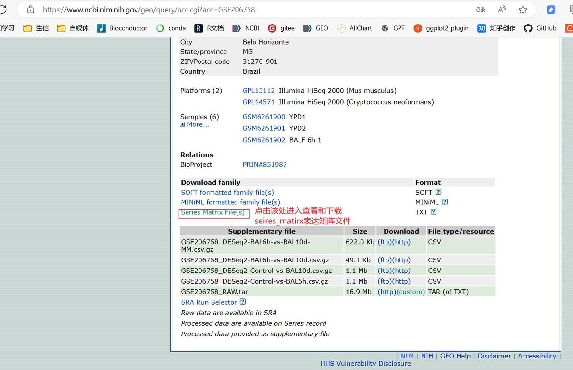The image size is (573, 370).
Task: Click the MINiML format help icon
Action: (445, 202)
